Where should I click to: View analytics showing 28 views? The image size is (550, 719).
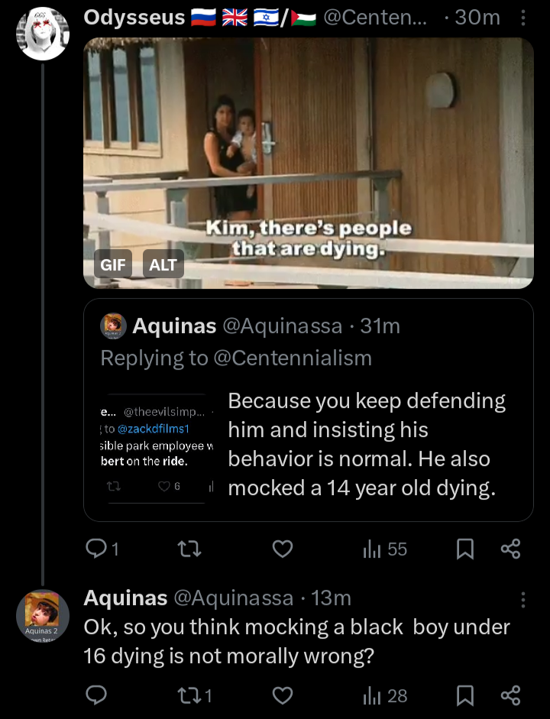pyautogui.click(x=384, y=695)
